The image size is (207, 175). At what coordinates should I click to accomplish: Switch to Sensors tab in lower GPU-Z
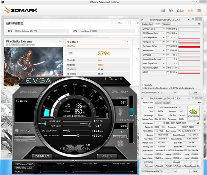click(x=158, y=103)
